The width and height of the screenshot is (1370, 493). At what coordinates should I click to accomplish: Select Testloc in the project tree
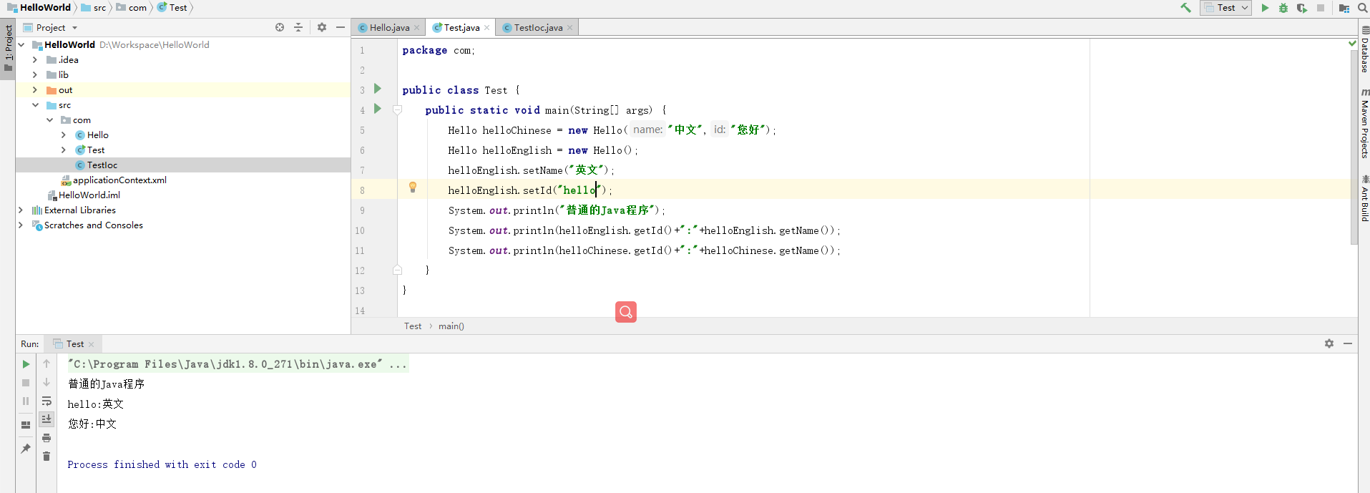click(x=102, y=165)
